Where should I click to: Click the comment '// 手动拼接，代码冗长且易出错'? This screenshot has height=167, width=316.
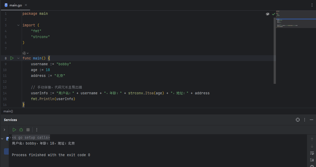tap(56, 87)
